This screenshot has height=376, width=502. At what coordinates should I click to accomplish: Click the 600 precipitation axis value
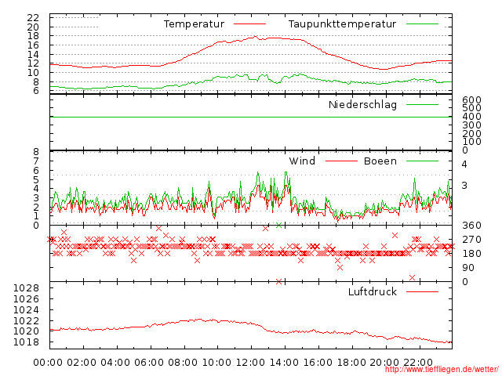pos(471,99)
